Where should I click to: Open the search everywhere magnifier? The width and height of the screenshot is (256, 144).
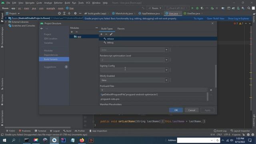pos(249,8)
